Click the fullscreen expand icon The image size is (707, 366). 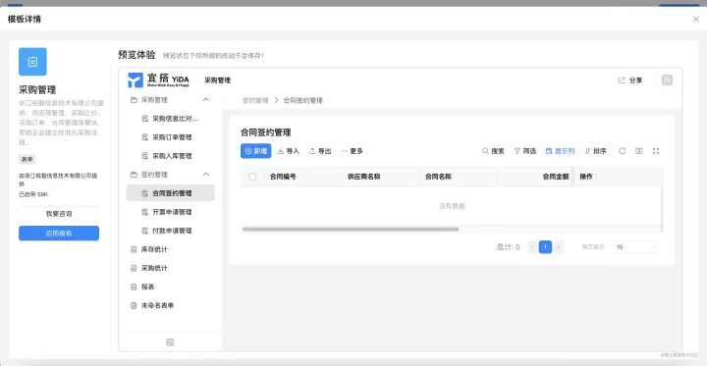656,151
